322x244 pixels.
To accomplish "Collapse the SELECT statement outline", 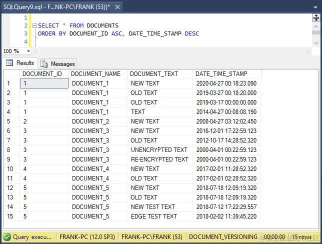I will click(x=34, y=25).
